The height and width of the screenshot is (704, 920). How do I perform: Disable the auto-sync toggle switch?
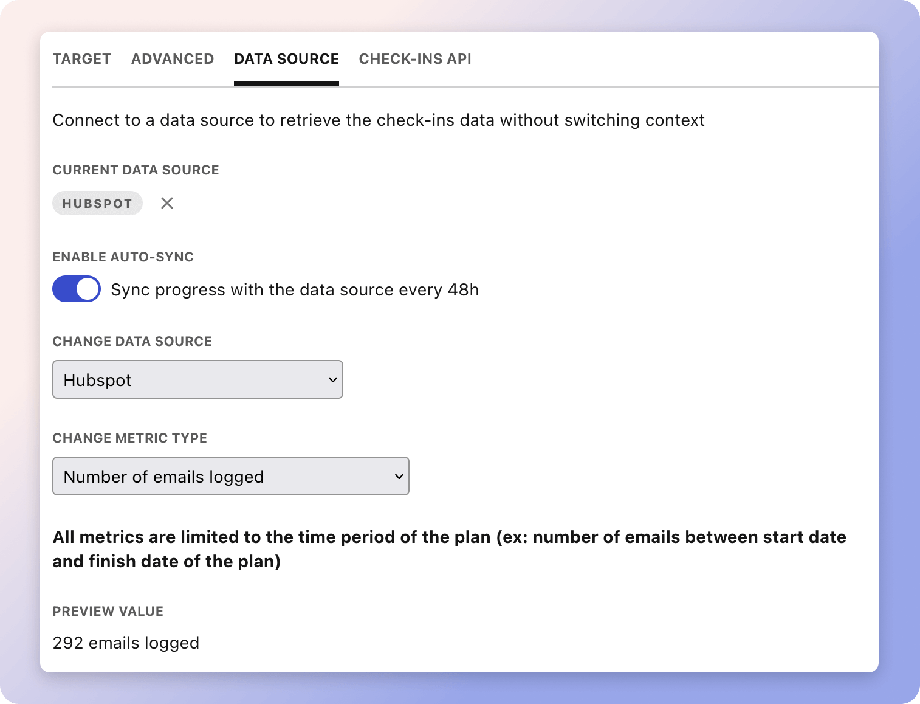point(77,289)
